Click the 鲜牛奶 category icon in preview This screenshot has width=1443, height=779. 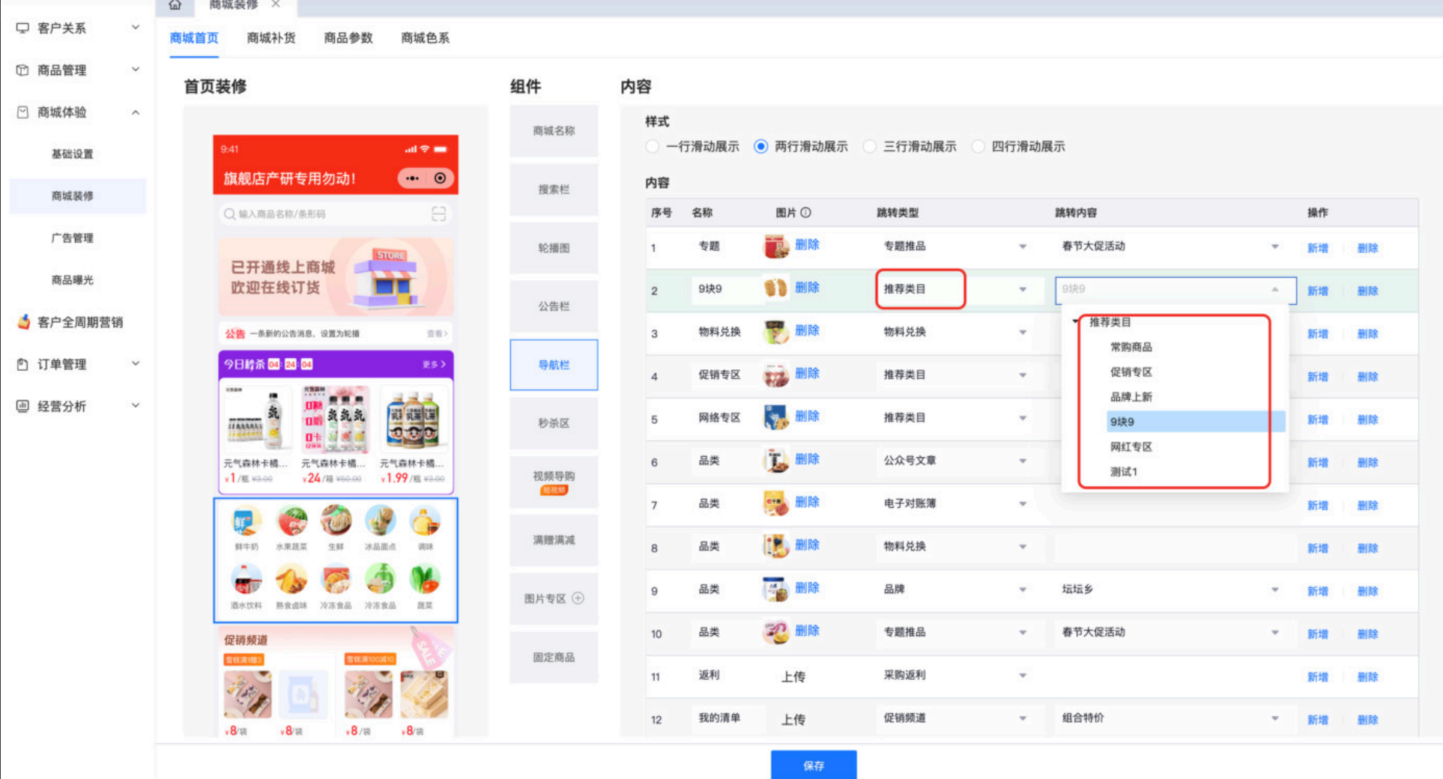[x=246, y=522]
